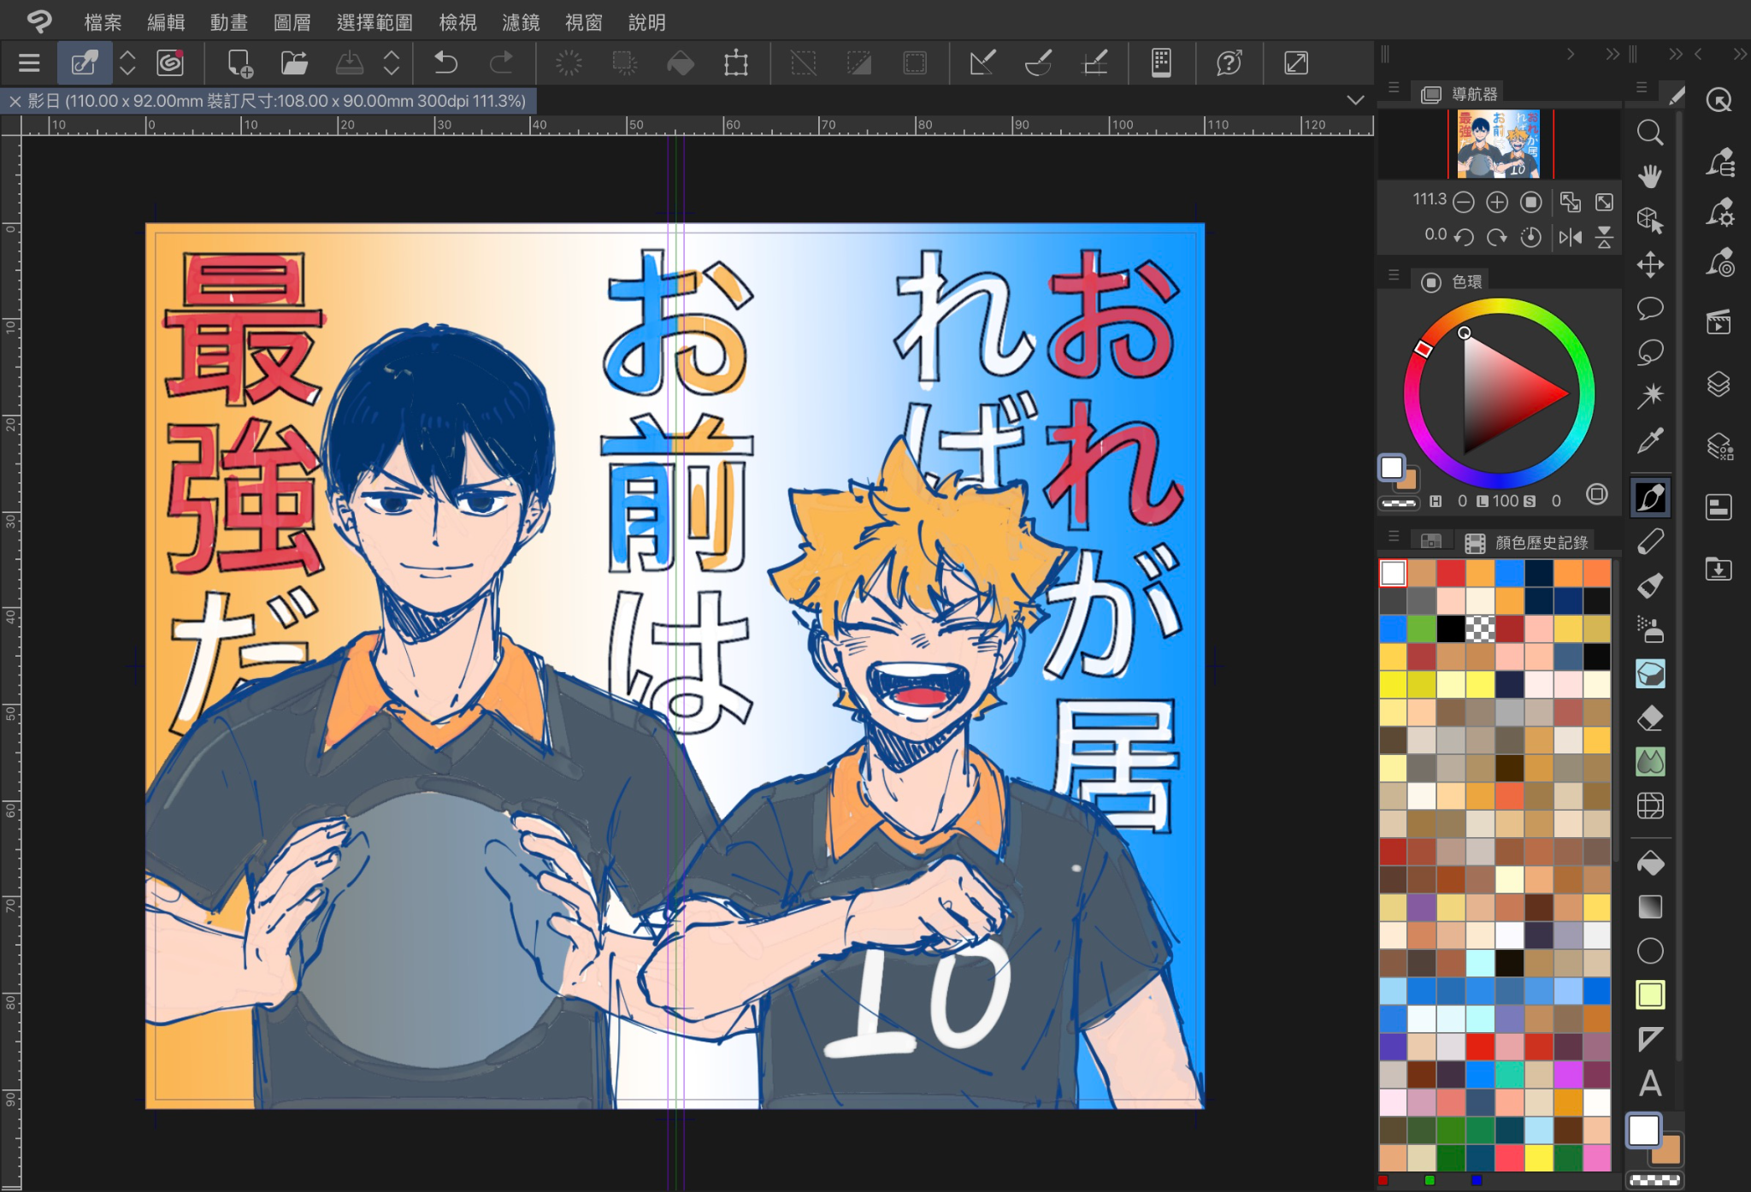
Task: Open the main hamburger menu
Action: pyautogui.click(x=29, y=63)
